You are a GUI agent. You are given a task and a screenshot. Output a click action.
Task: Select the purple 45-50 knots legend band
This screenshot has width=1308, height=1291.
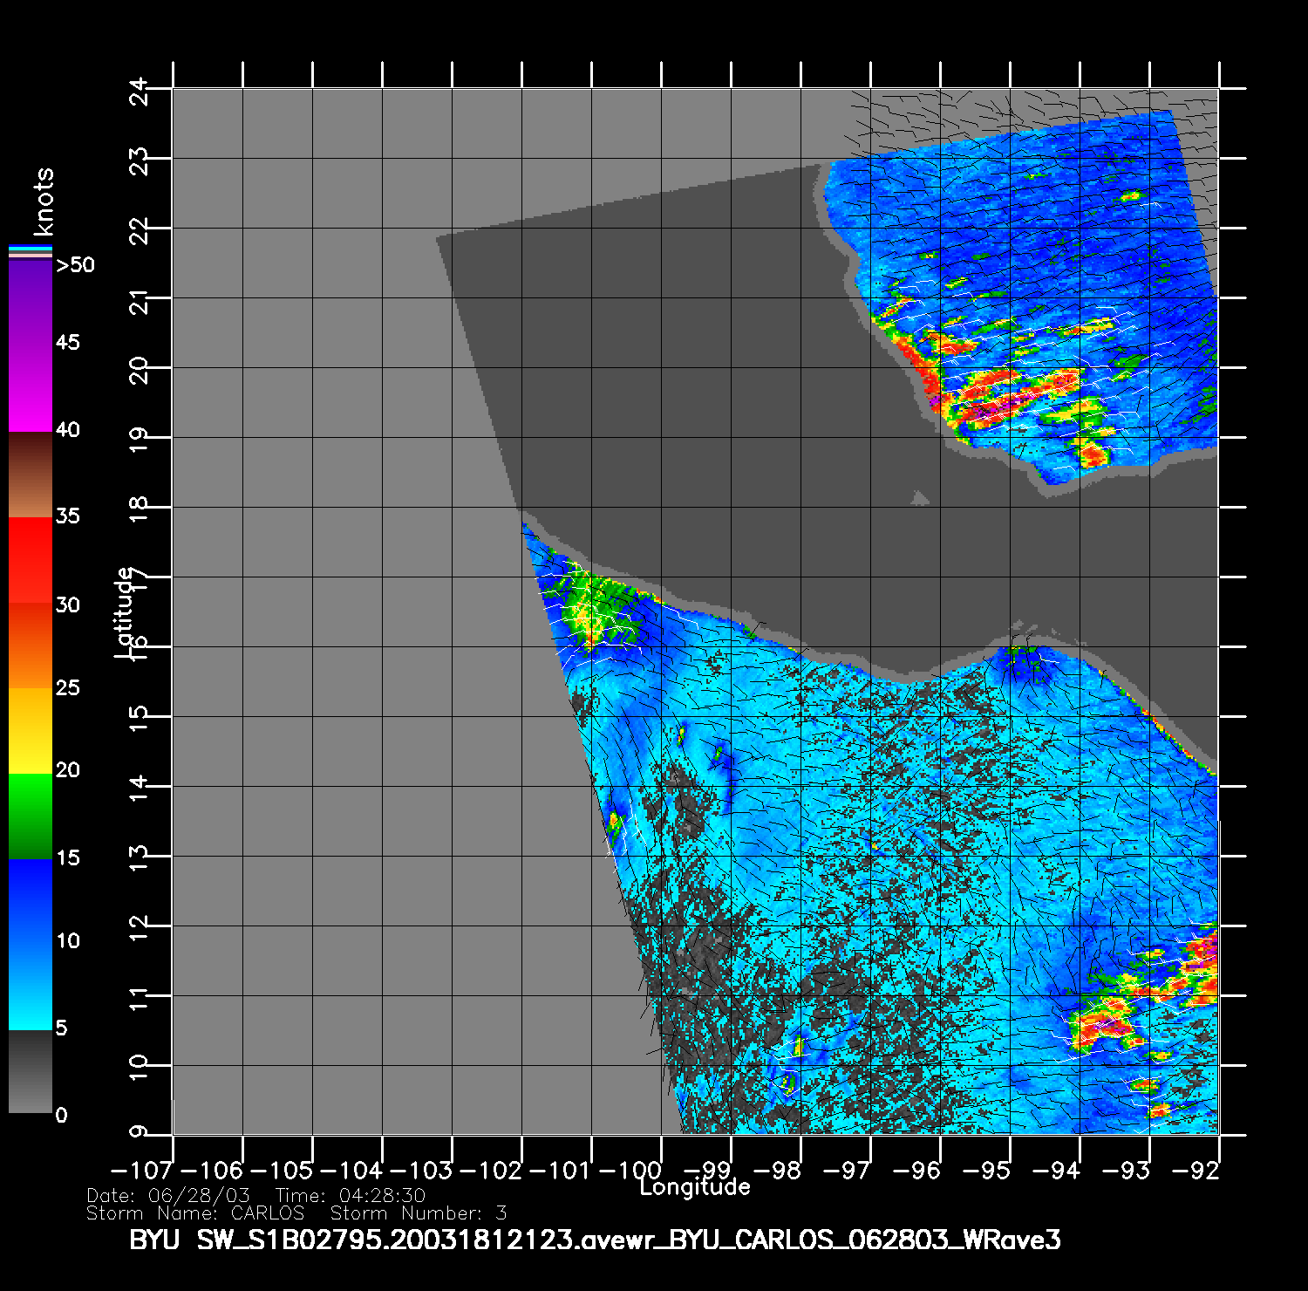pos(30,301)
